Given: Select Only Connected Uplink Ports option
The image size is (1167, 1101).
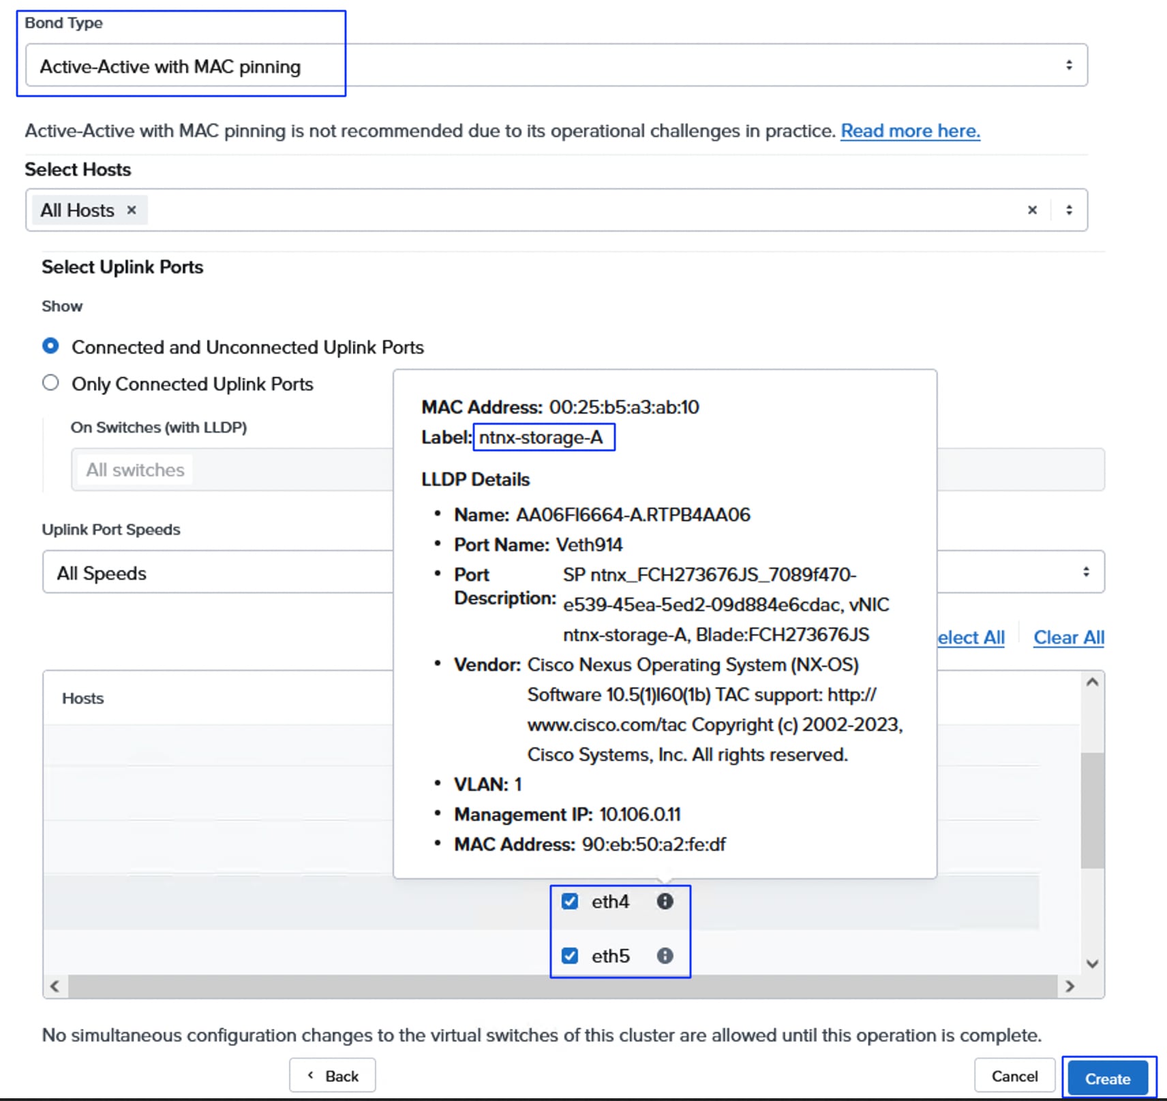Looking at the screenshot, I should pyautogui.click(x=50, y=383).
